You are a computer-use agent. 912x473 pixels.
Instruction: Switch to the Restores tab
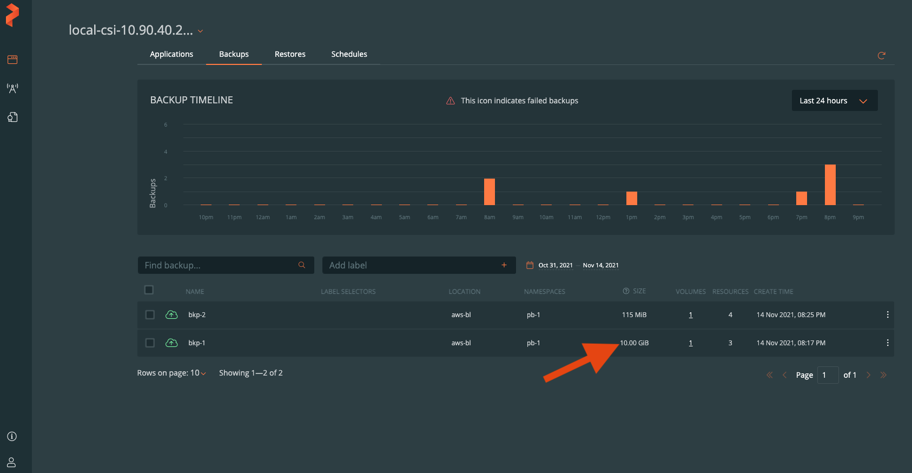290,54
